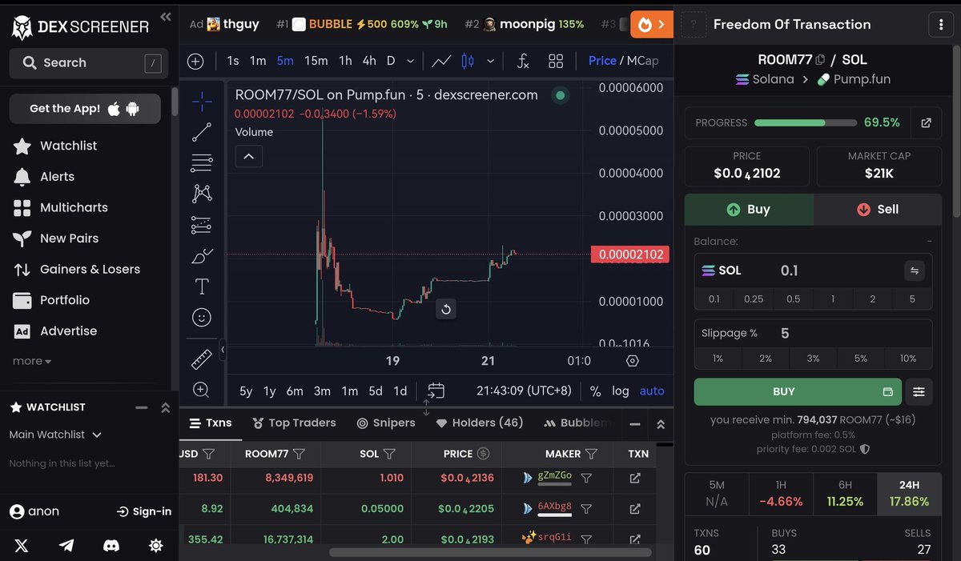961x561 pixels.
Task: Collapse the sidebar with double chevron
Action: [x=166, y=16]
